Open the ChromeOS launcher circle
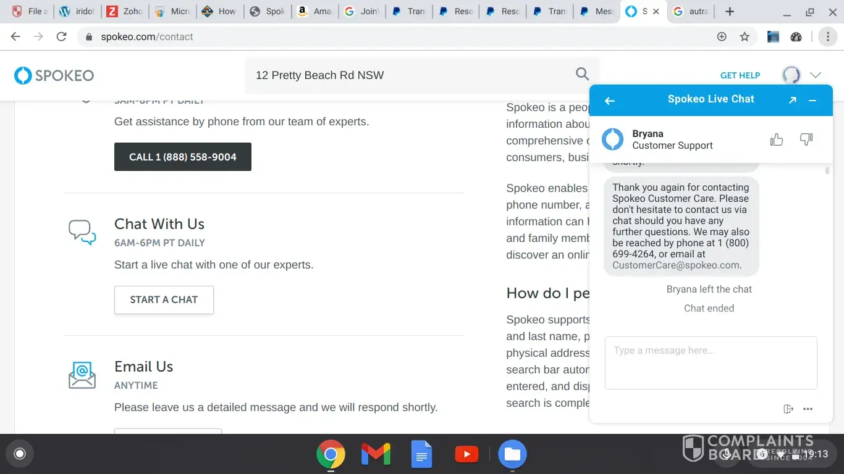Screen dimensions: 844x474 (20, 454)
